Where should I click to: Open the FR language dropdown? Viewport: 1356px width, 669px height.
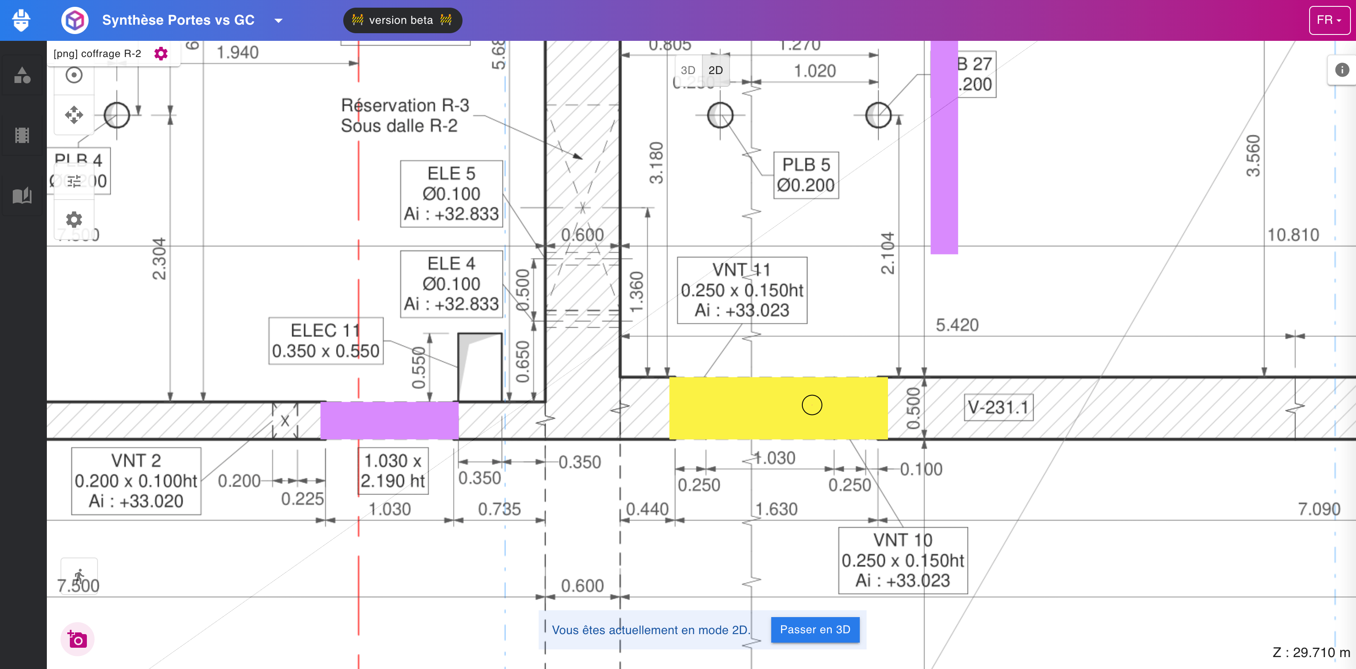1329,20
